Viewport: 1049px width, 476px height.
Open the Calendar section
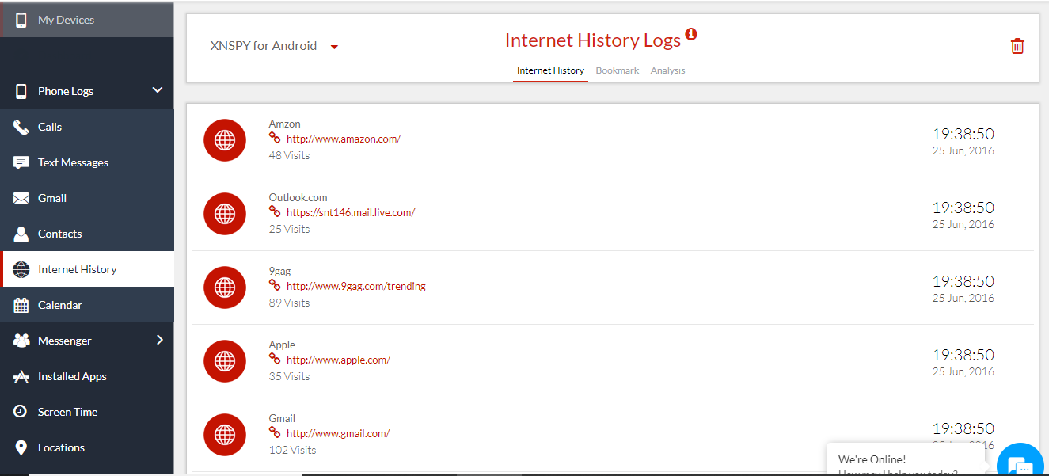click(87, 305)
